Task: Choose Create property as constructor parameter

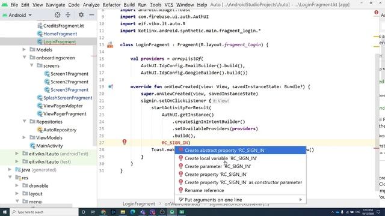Action: (x=241, y=182)
